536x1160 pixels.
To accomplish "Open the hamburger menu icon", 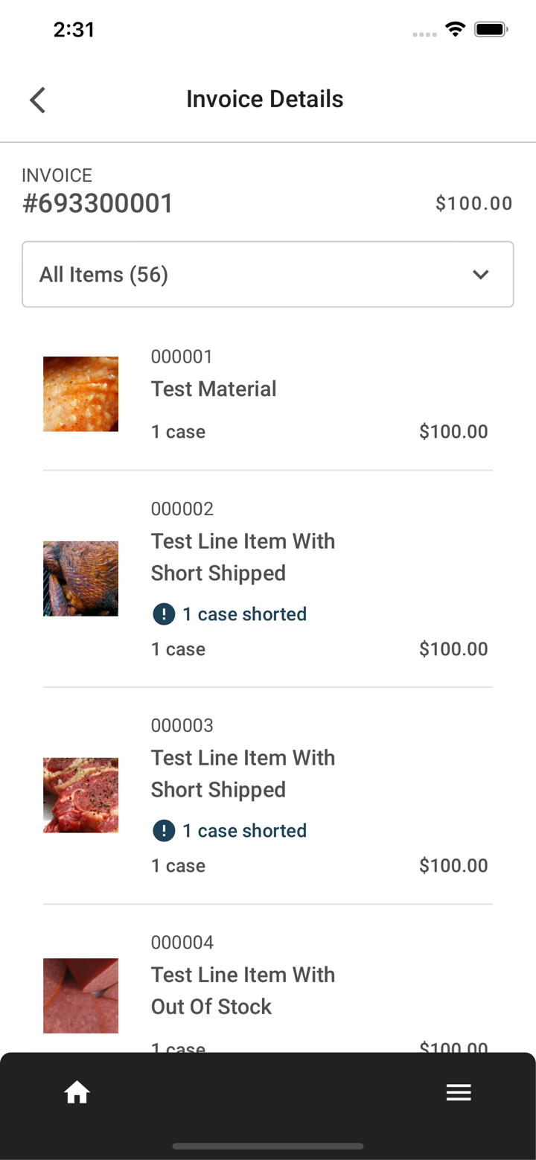I will tap(459, 1092).
